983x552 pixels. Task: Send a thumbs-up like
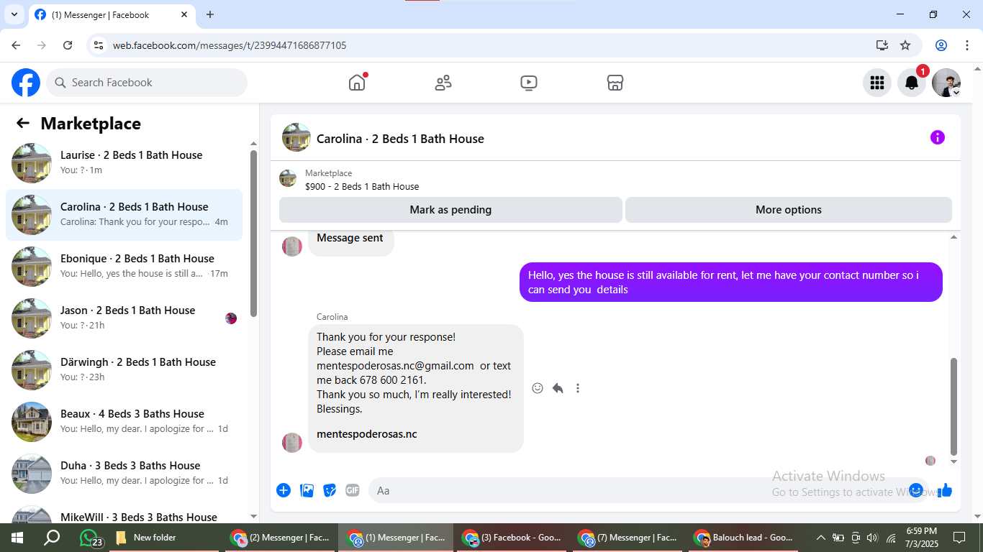click(x=945, y=490)
